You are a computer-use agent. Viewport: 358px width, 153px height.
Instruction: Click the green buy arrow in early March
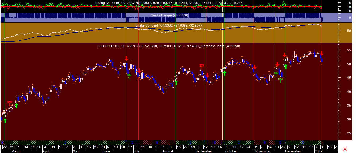coord(16,106)
